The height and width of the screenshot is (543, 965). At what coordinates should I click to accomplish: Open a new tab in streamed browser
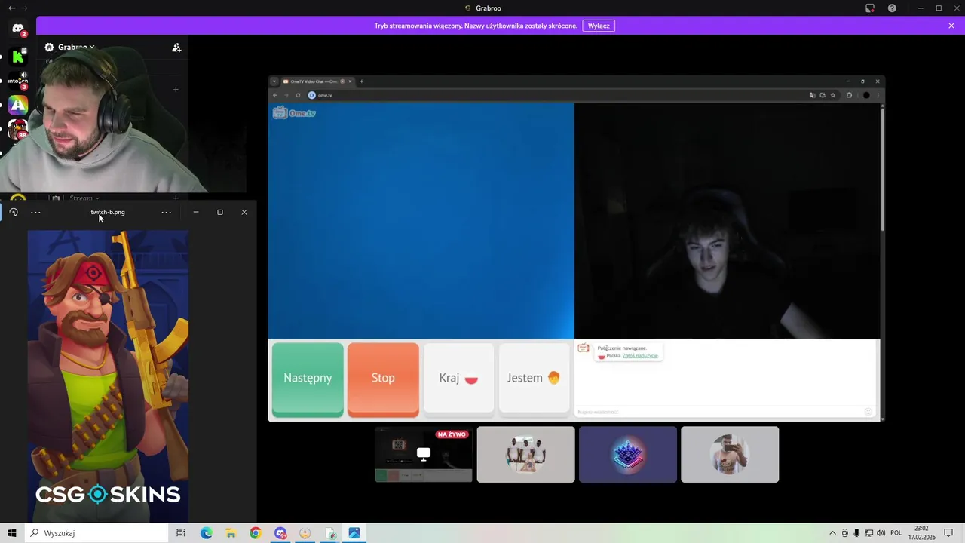pyautogui.click(x=361, y=81)
